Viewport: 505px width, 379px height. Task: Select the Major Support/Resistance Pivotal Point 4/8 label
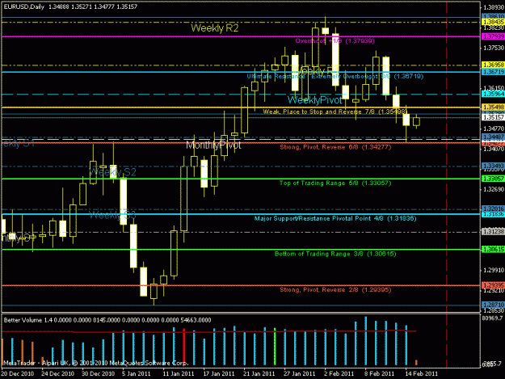[335, 219]
